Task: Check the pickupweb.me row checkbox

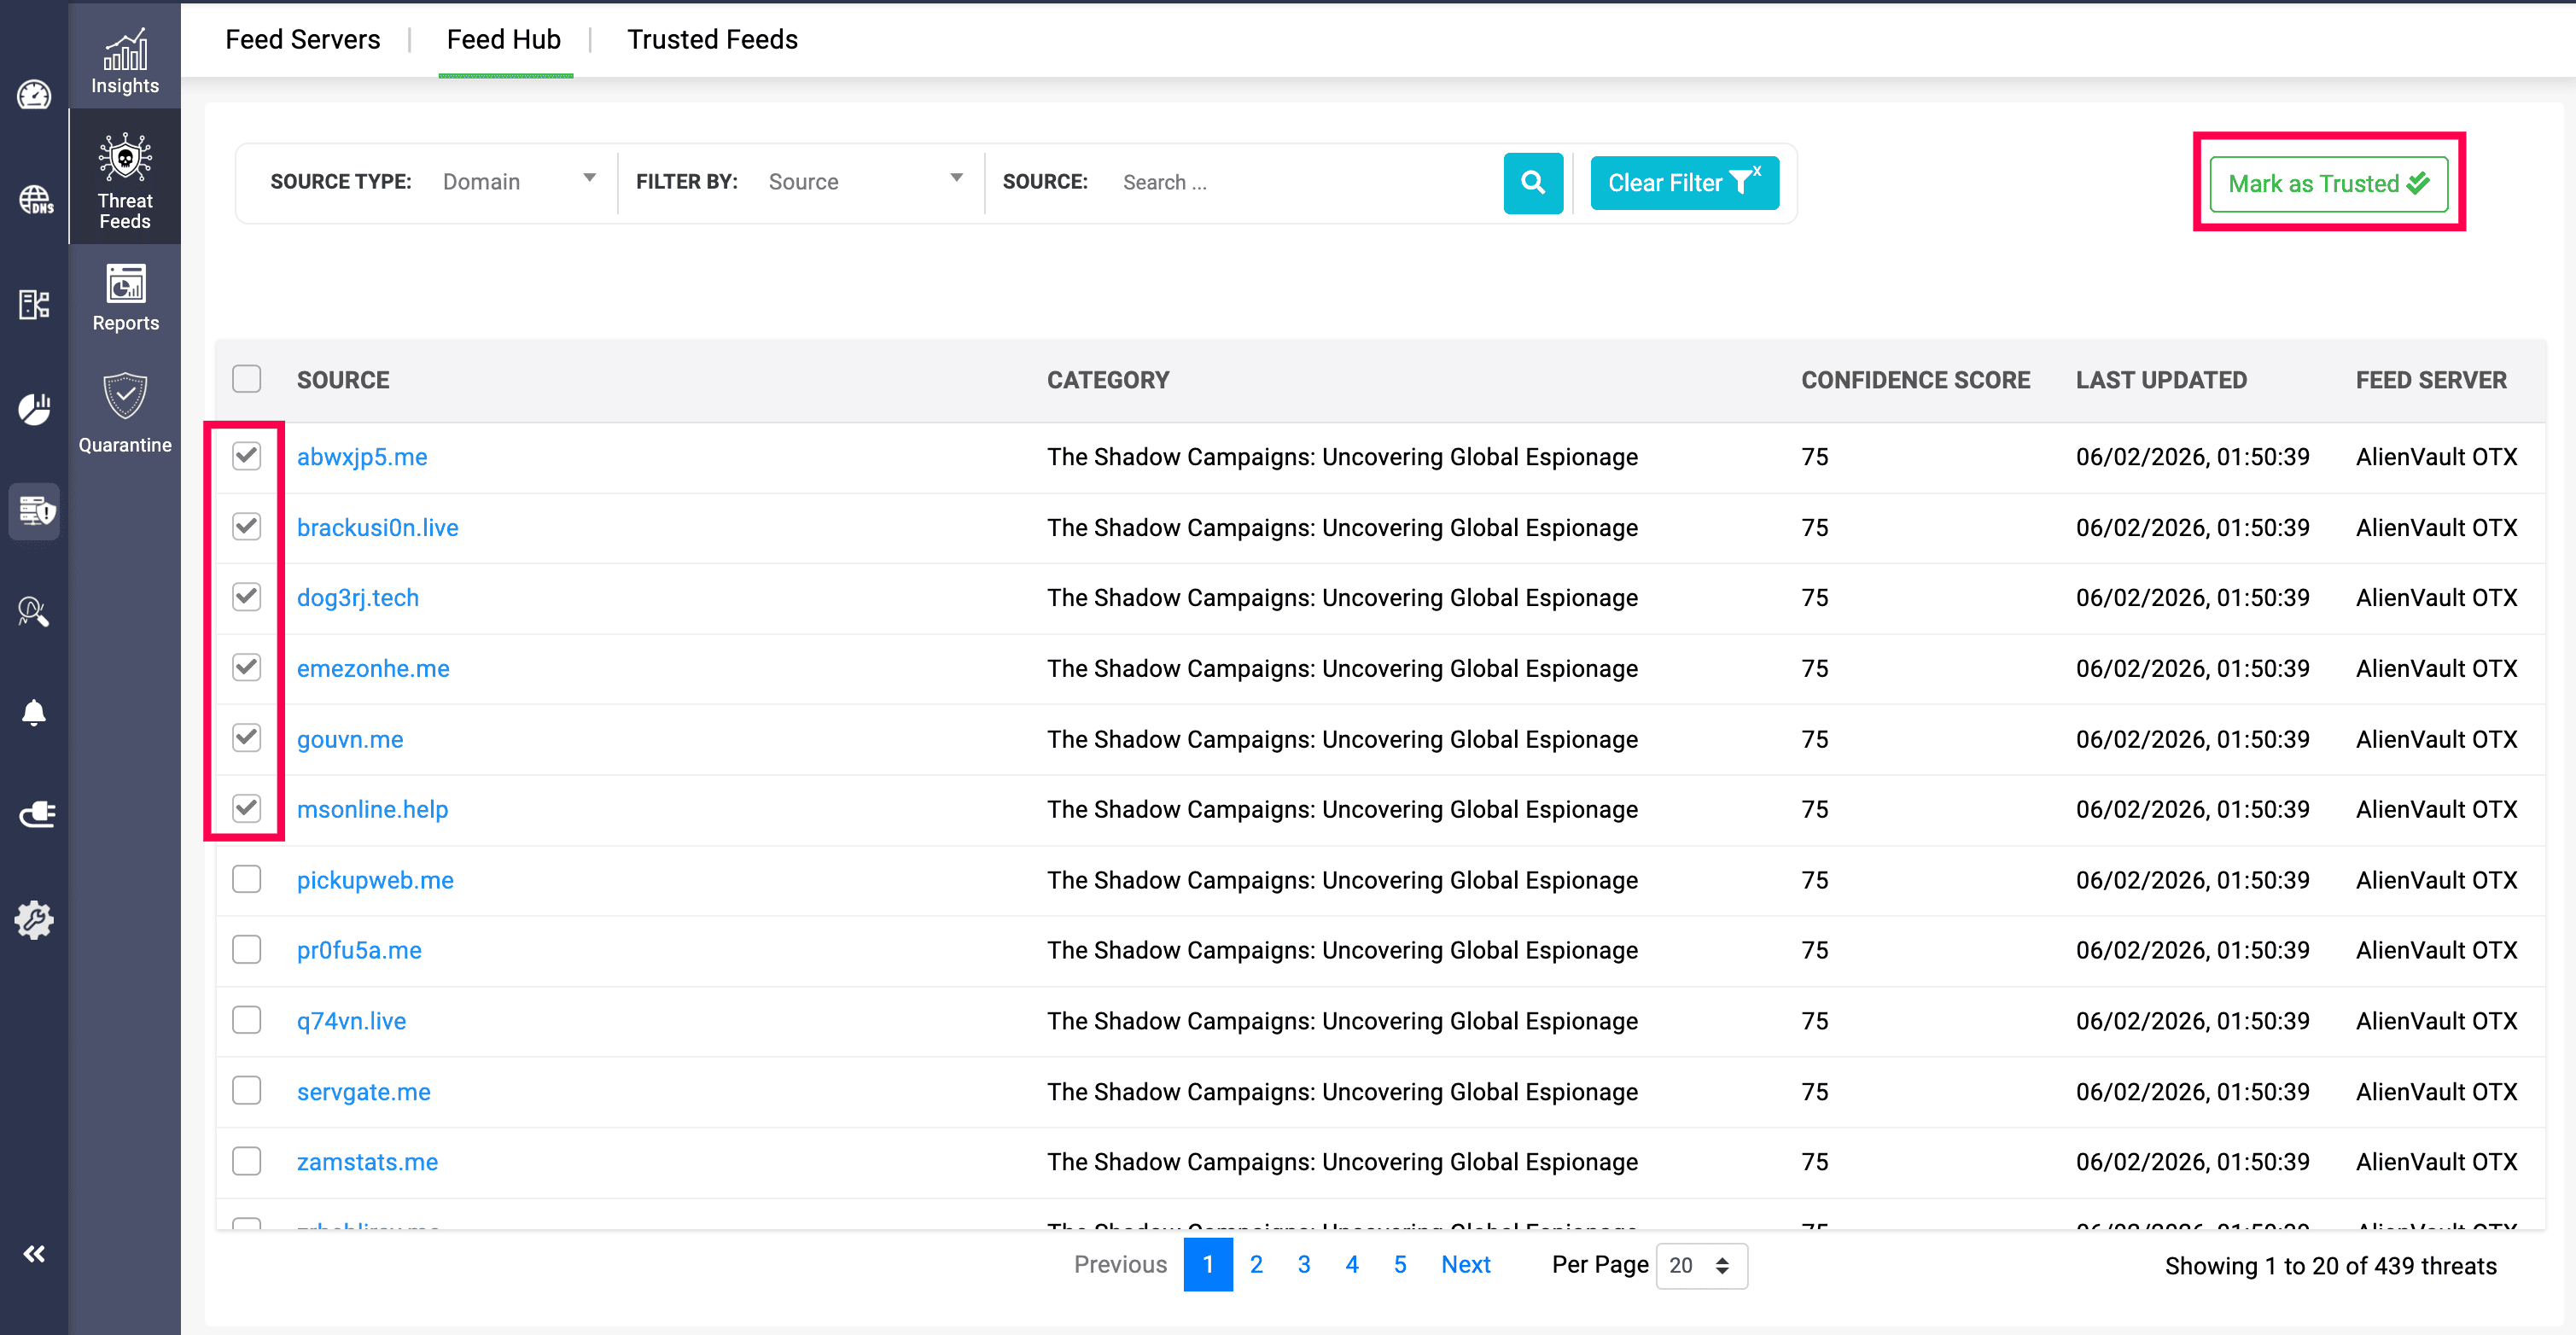Action: [x=246, y=879]
